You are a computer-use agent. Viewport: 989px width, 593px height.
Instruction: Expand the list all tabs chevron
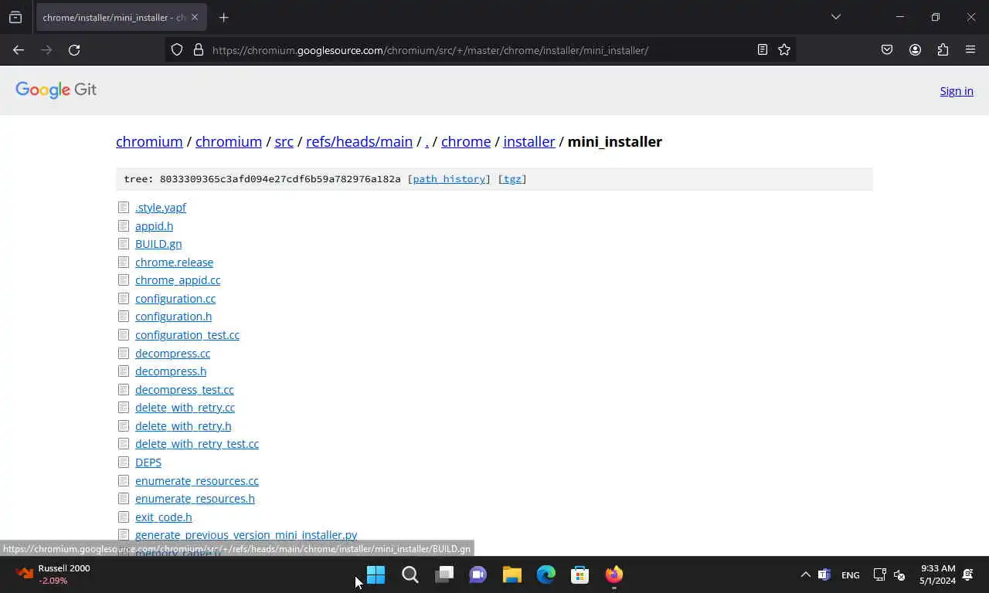click(x=835, y=17)
